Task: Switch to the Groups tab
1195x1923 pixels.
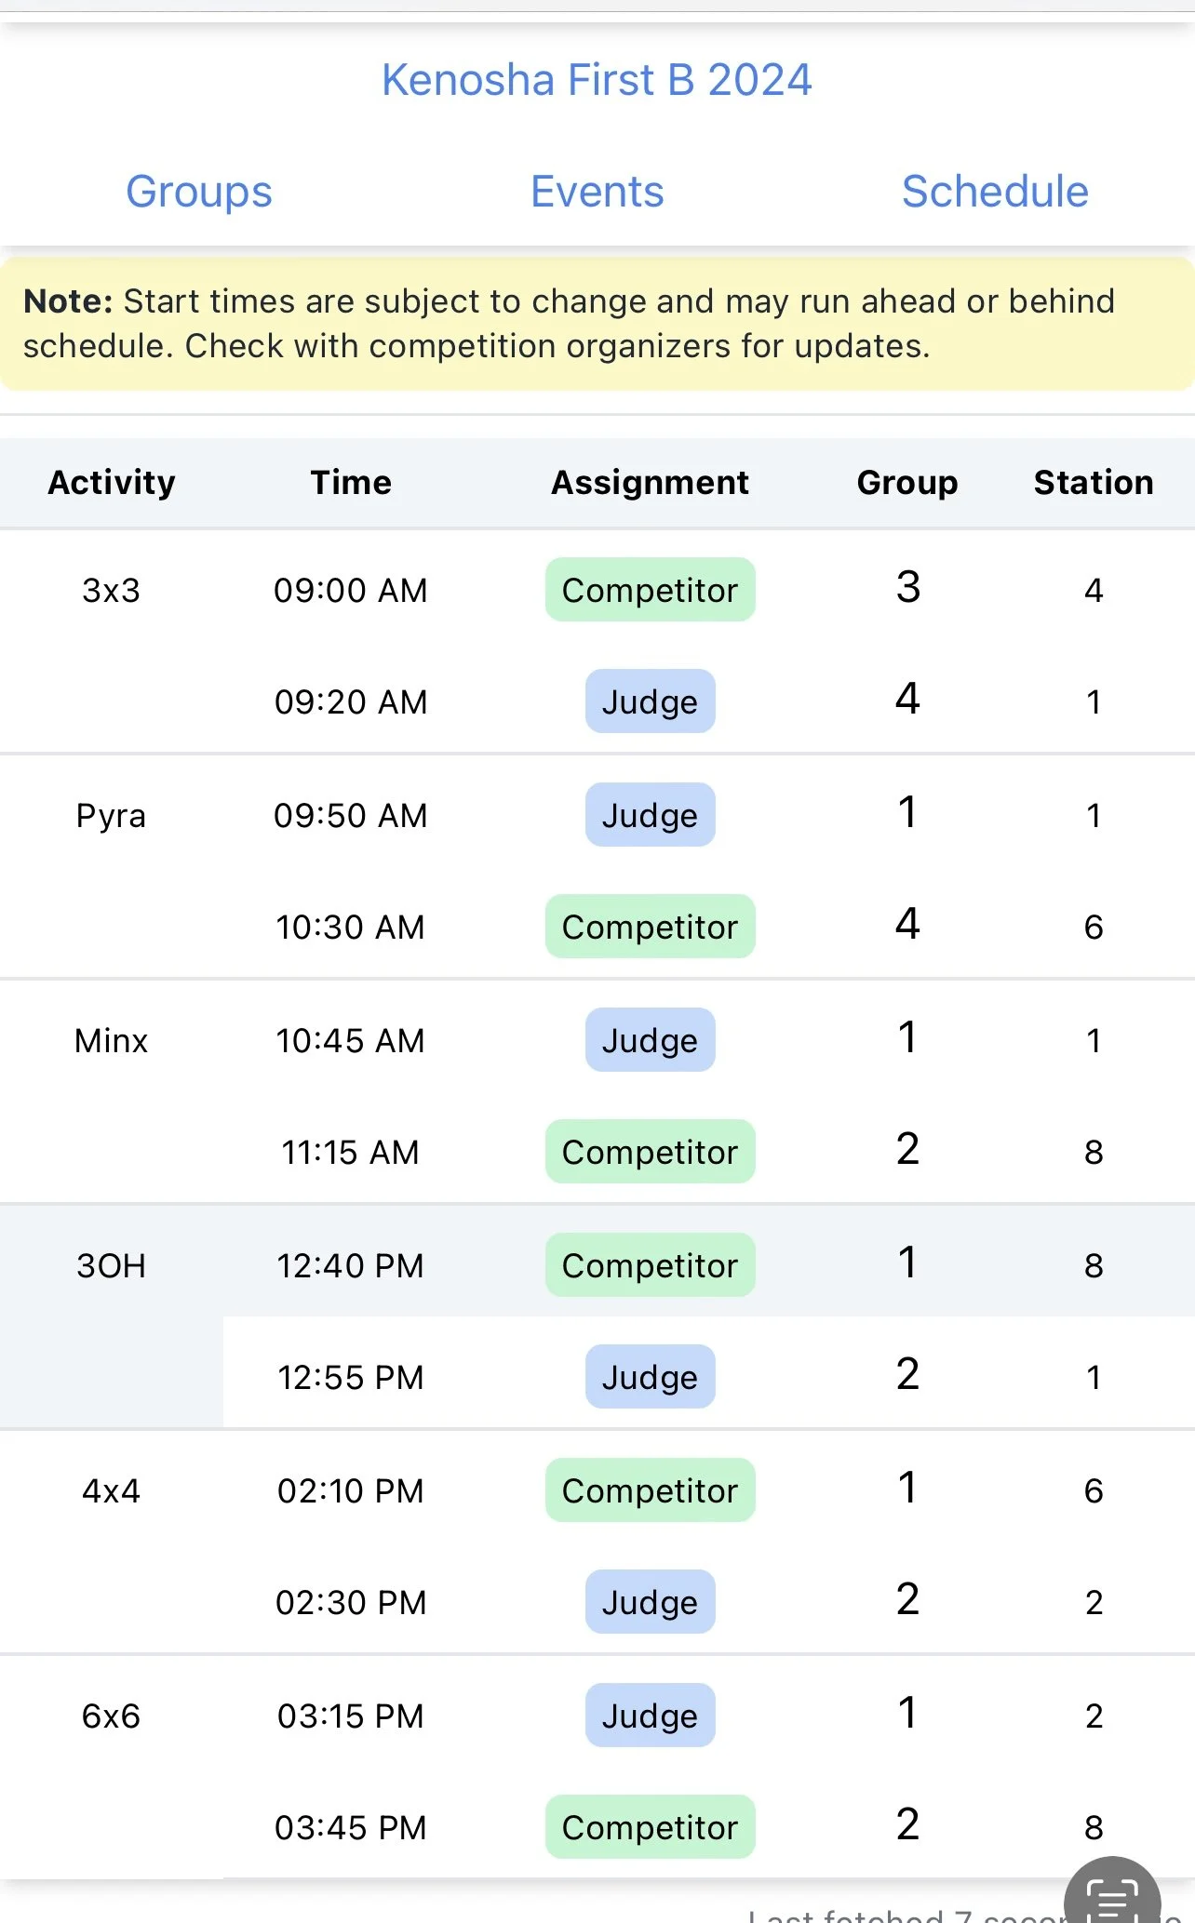Action: point(199,192)
